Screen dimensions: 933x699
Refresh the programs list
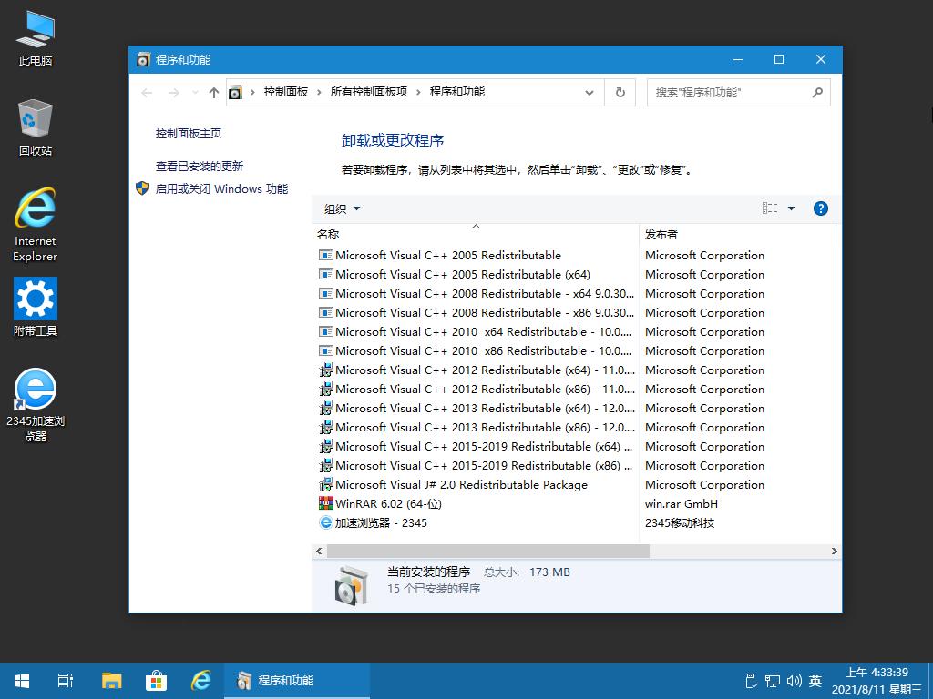click(620, 93)
